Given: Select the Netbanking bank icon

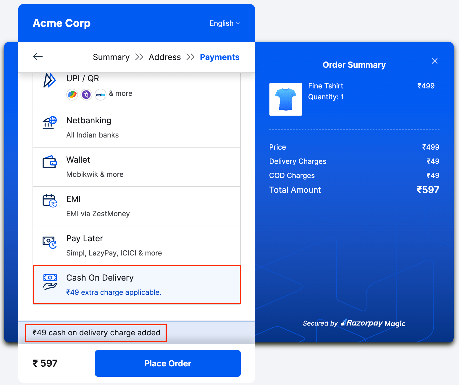Looking at the screenshot, I should pyautogui.click(x=50, y=122).
